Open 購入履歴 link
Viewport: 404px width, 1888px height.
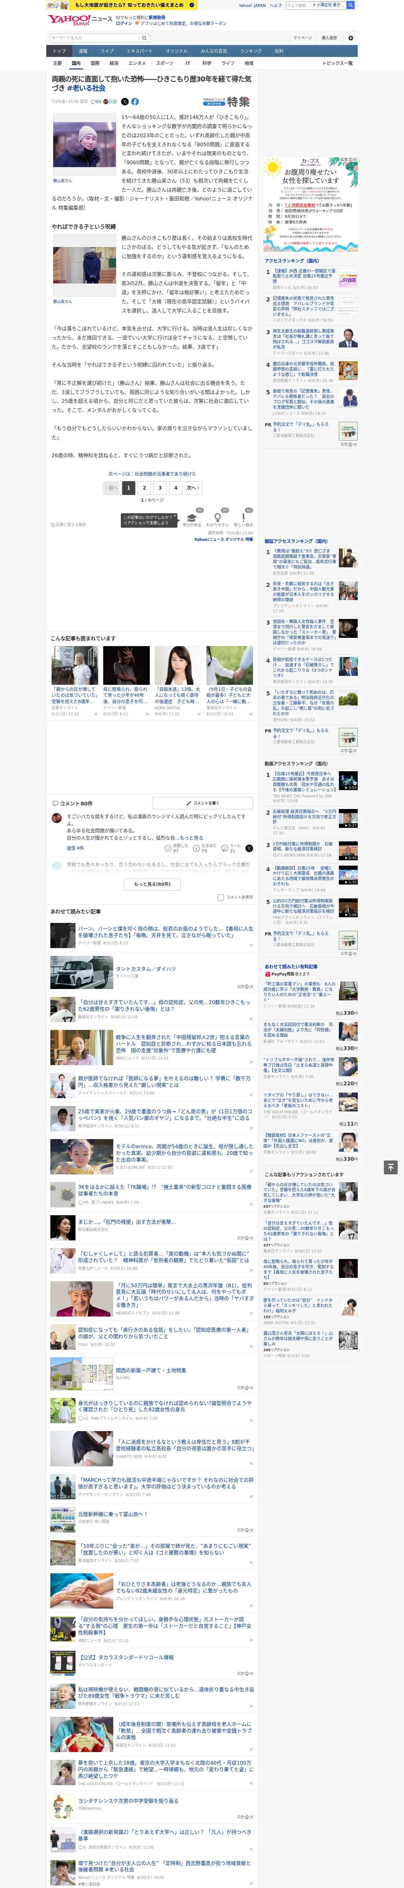pos(329,38)
